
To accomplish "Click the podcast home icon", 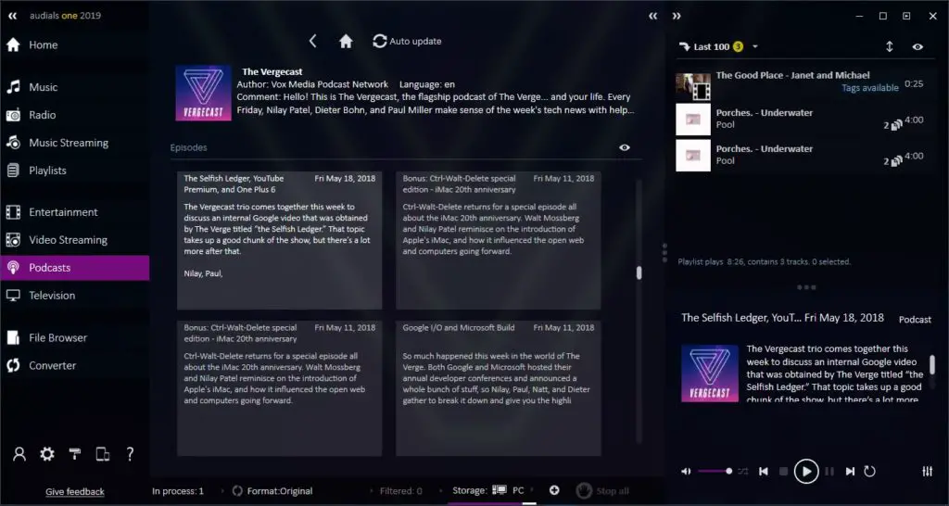I will 347,41.
